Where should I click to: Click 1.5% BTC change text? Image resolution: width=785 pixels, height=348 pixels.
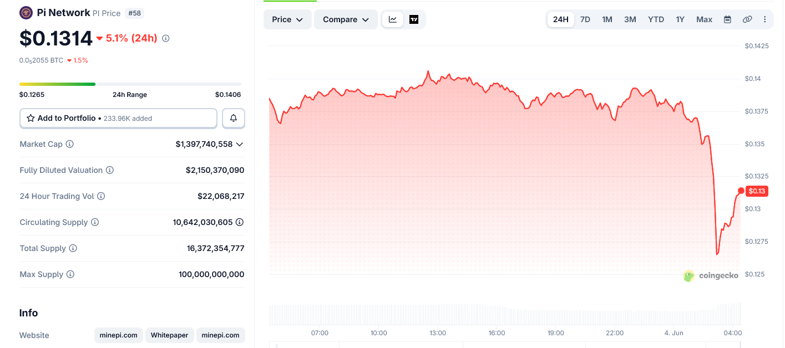(x=81, y=60)
